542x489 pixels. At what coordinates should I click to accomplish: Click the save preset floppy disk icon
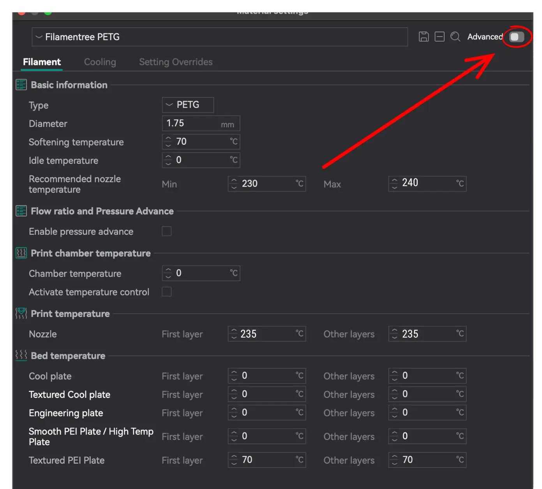424,37
